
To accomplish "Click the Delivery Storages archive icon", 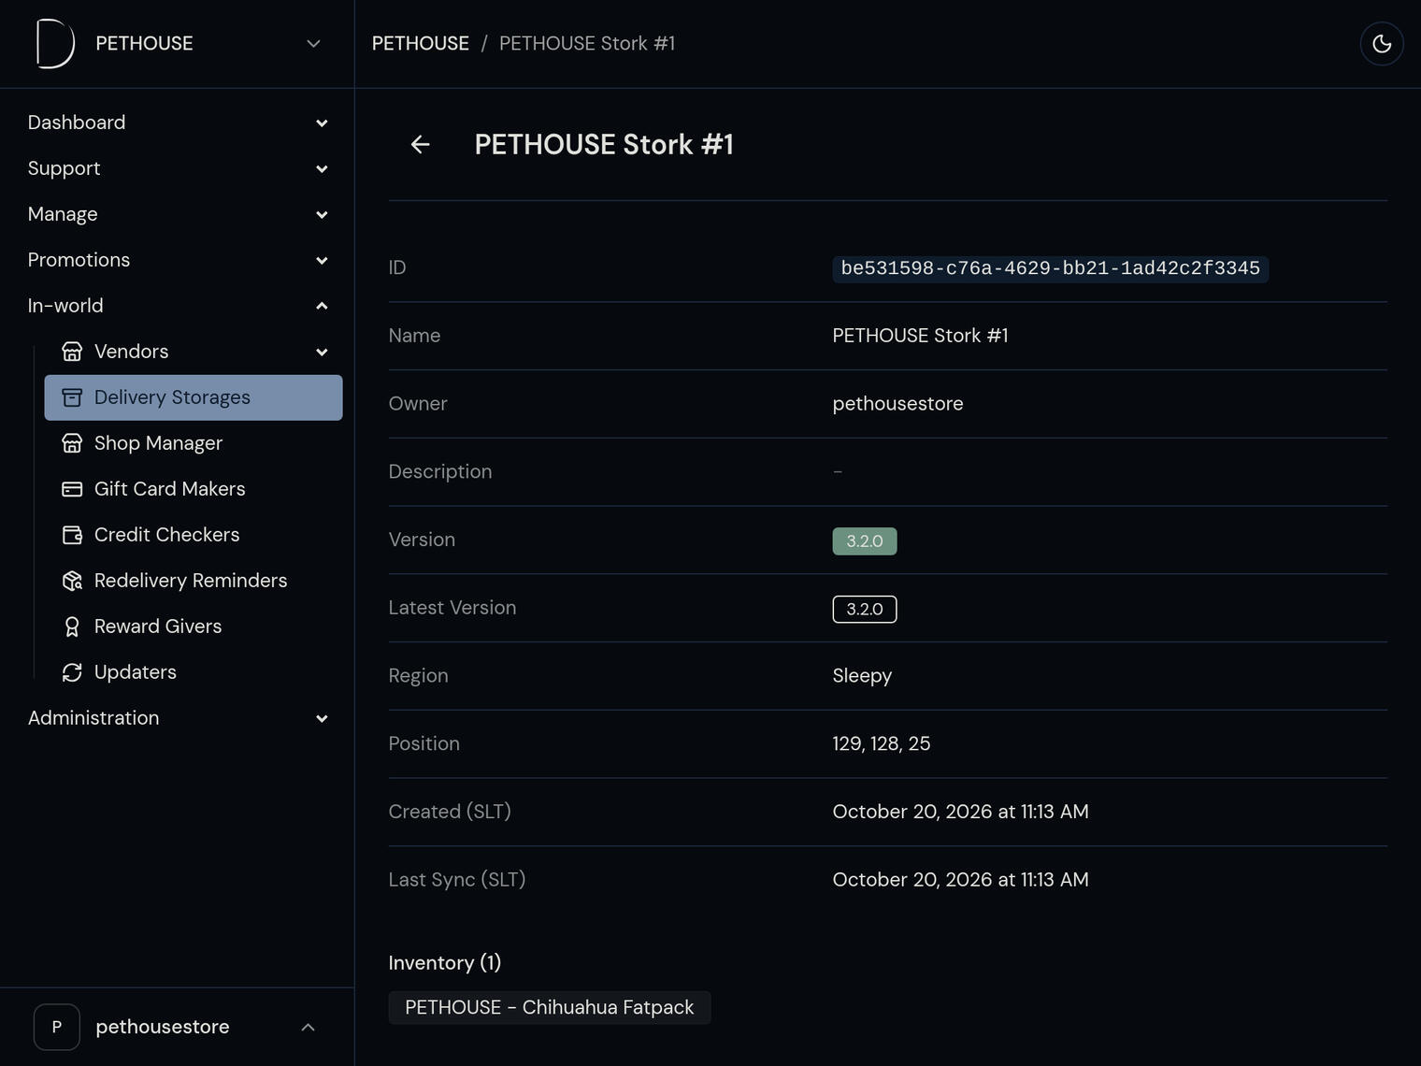I will click(x=72, y=397).
